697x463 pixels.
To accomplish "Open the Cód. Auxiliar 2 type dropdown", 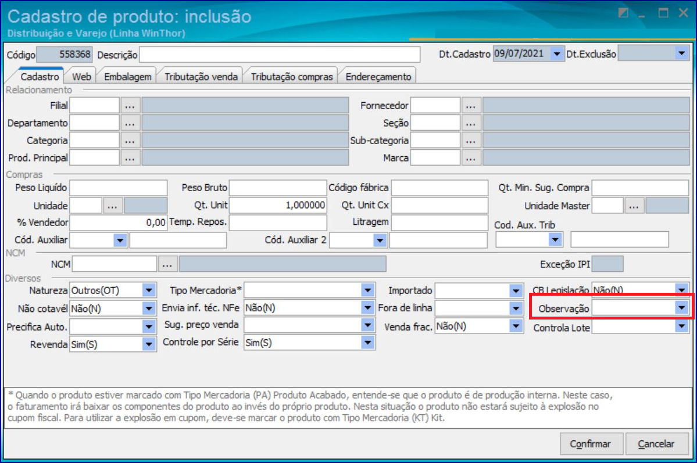I will [380, 241].
